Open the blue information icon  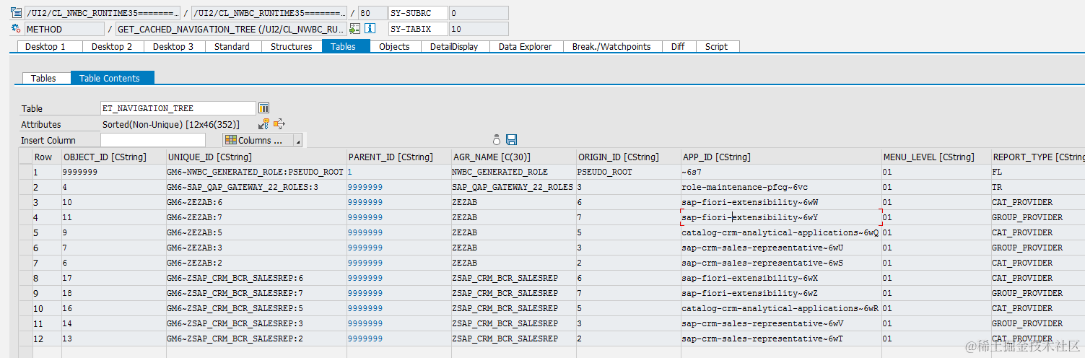tap(370, 29)
